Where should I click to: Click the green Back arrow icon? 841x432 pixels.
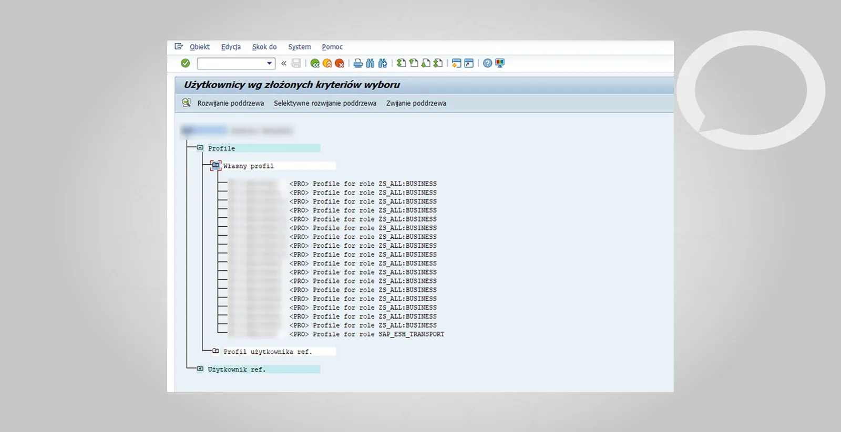pos(315,64)
